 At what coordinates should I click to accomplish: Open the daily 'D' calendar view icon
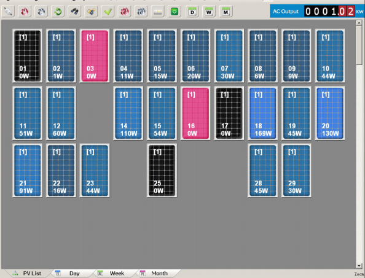(192, 12)
